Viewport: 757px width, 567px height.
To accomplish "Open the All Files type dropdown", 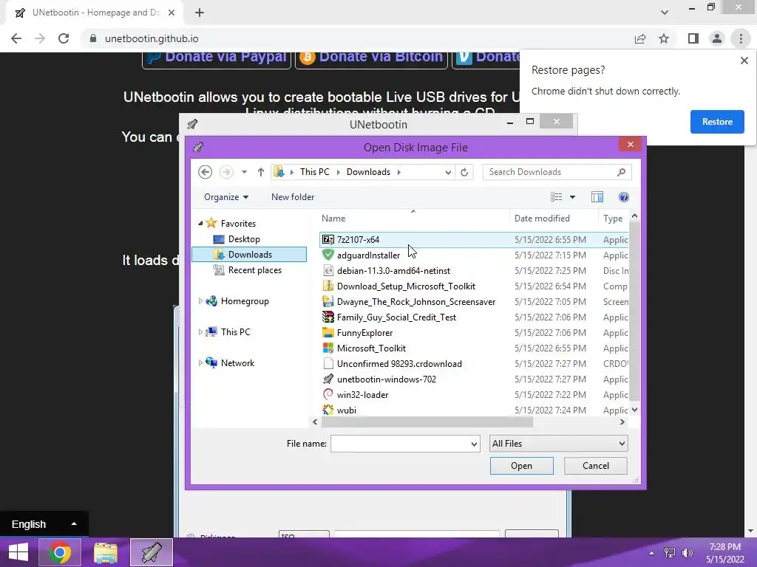I will point(559,444).
